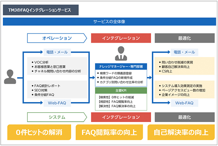Click the gray 最適化 label beside オペレーション row
The height and width of the screenshot is (146, 218).
pos(185,38)
